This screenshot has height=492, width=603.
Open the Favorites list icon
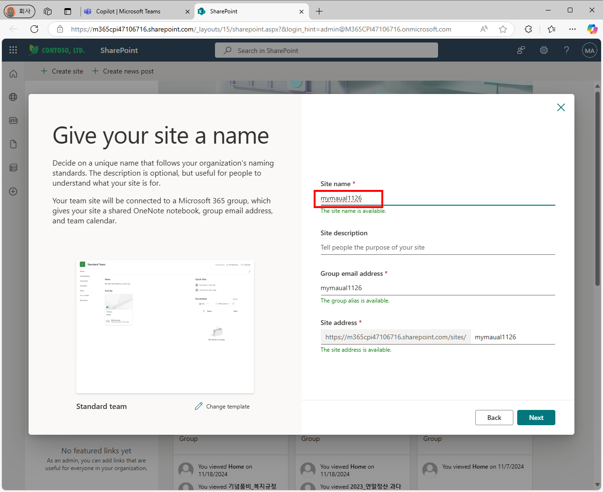click(552, 29)
